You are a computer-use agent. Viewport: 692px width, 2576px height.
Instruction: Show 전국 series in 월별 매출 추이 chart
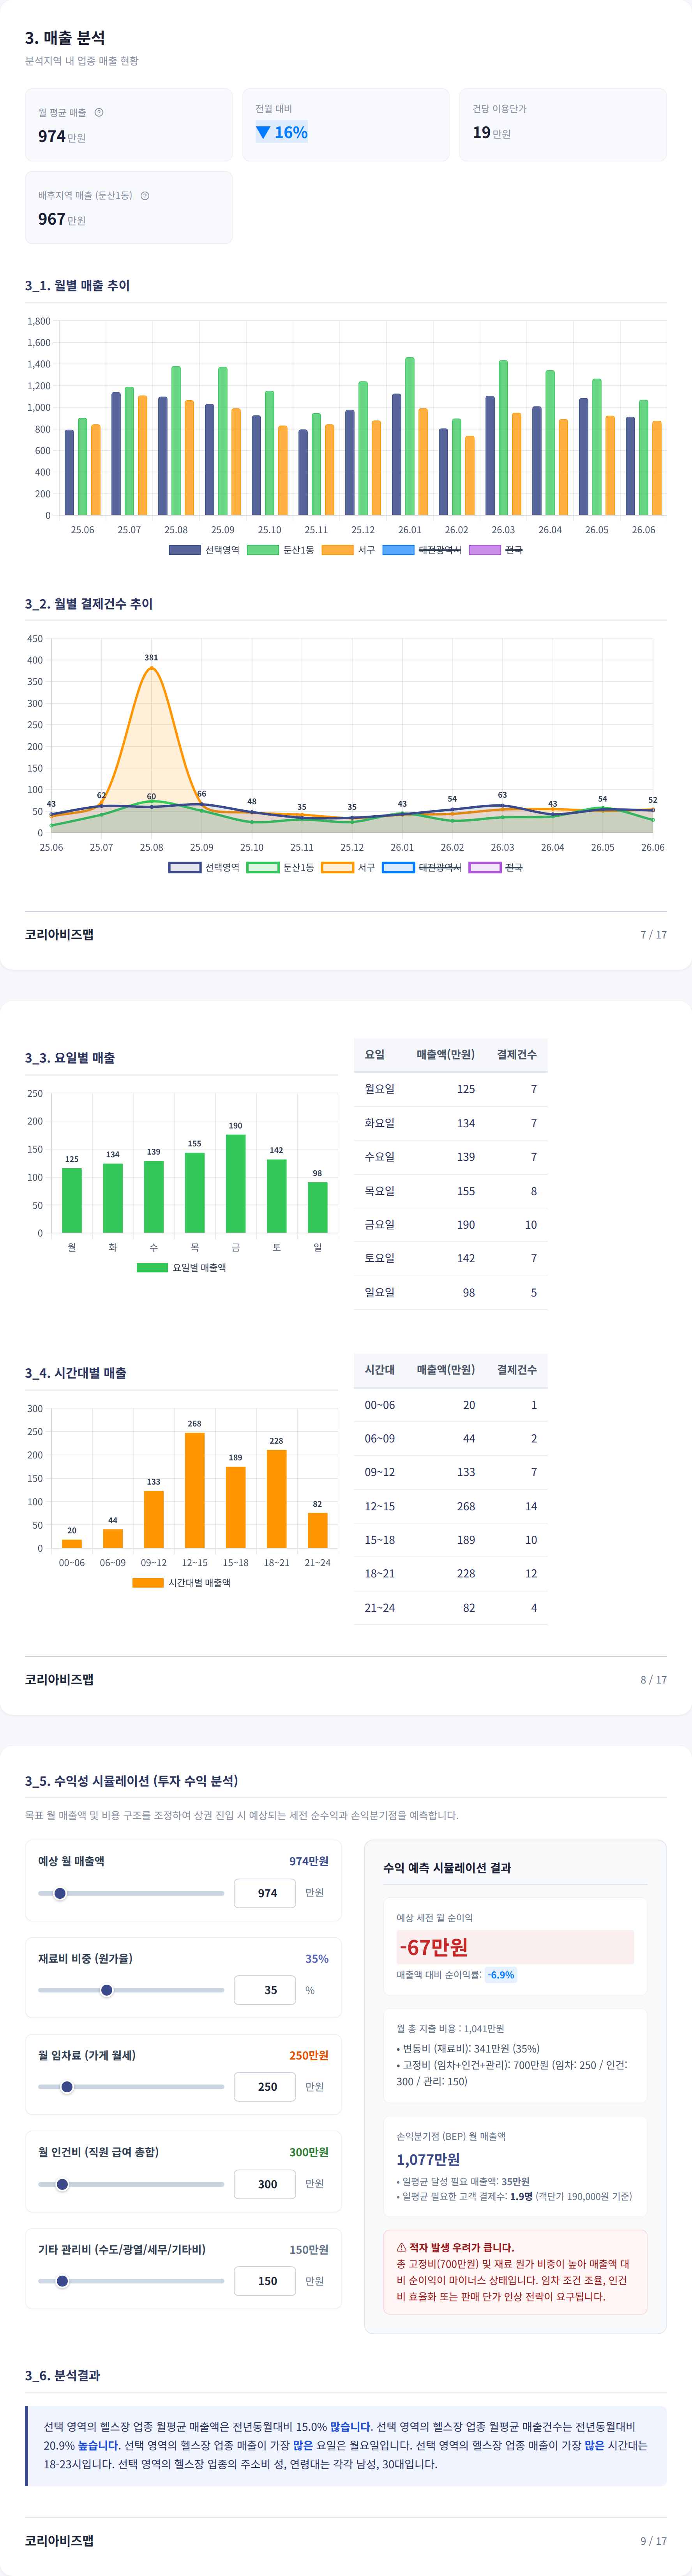point(496,550)
